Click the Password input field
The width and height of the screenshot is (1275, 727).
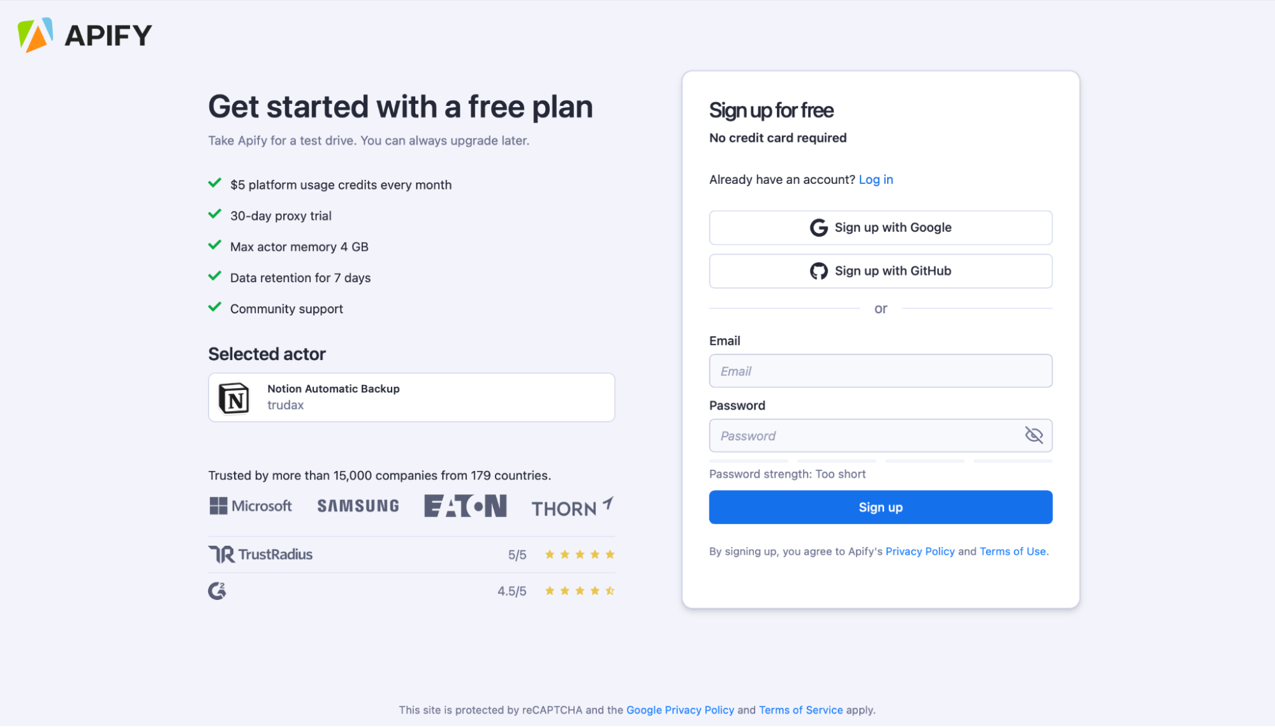click(880, 435)
